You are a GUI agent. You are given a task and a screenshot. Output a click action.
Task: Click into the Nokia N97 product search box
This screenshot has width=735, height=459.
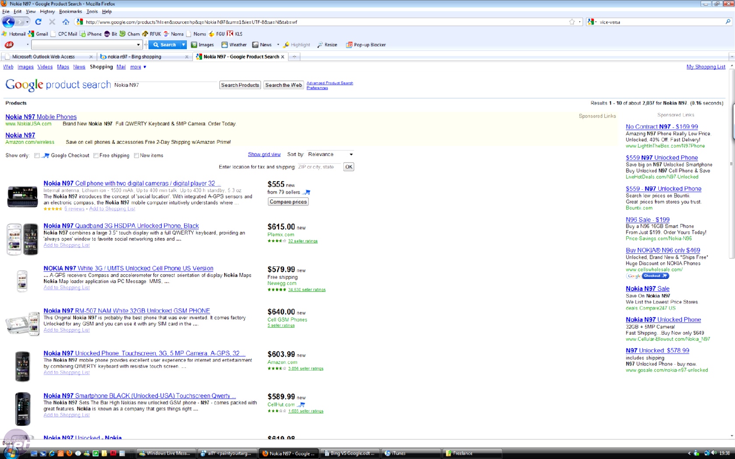(x=164, y=85)
